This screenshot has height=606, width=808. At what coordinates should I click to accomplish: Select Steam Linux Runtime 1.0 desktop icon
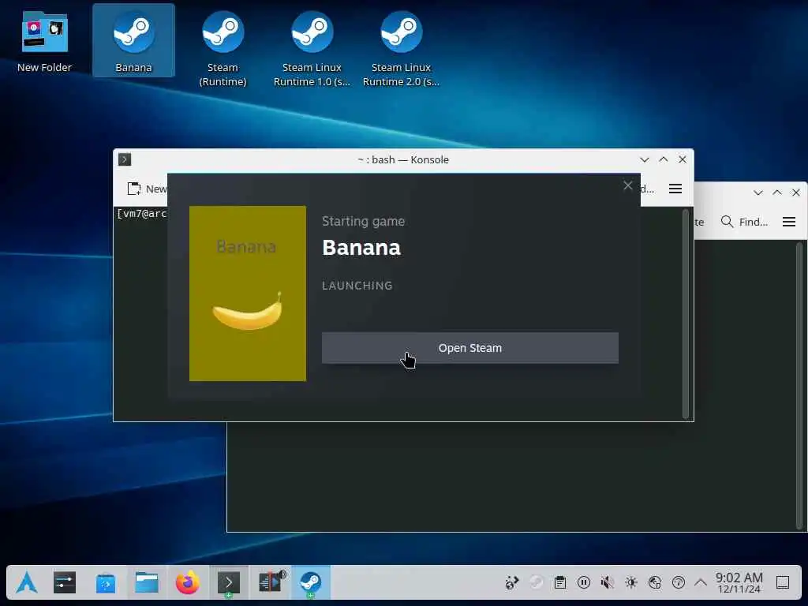[x=312, y=48]
